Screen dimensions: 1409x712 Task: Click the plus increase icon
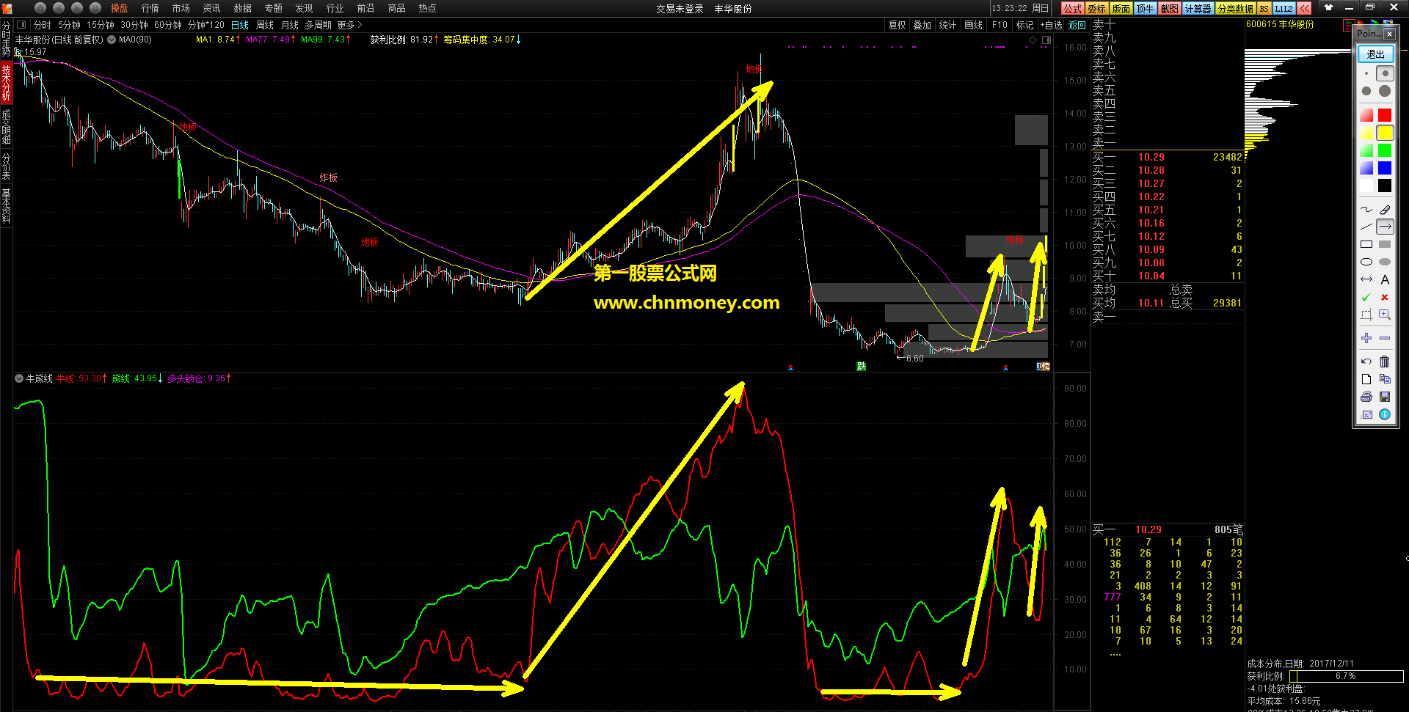pyautogui.click(x=1366, y=339)
